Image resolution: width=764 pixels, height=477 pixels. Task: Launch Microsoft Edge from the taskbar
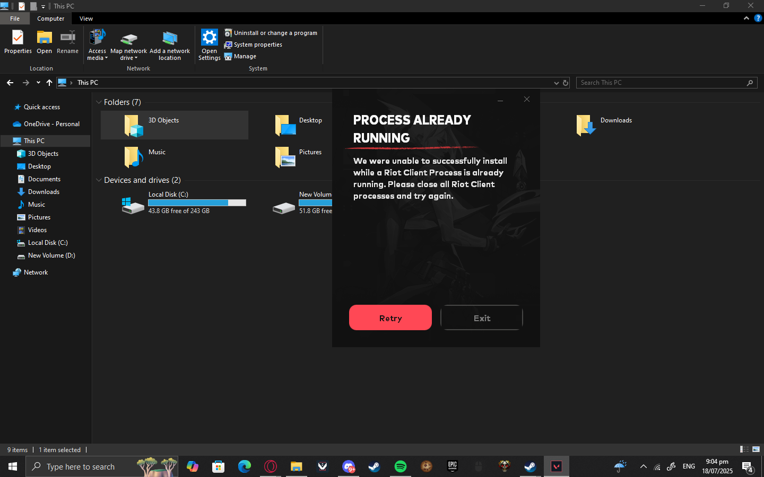(x=244, y=466)
